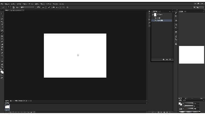Enable airbrush-style build-up in options bar

point(63,7)
